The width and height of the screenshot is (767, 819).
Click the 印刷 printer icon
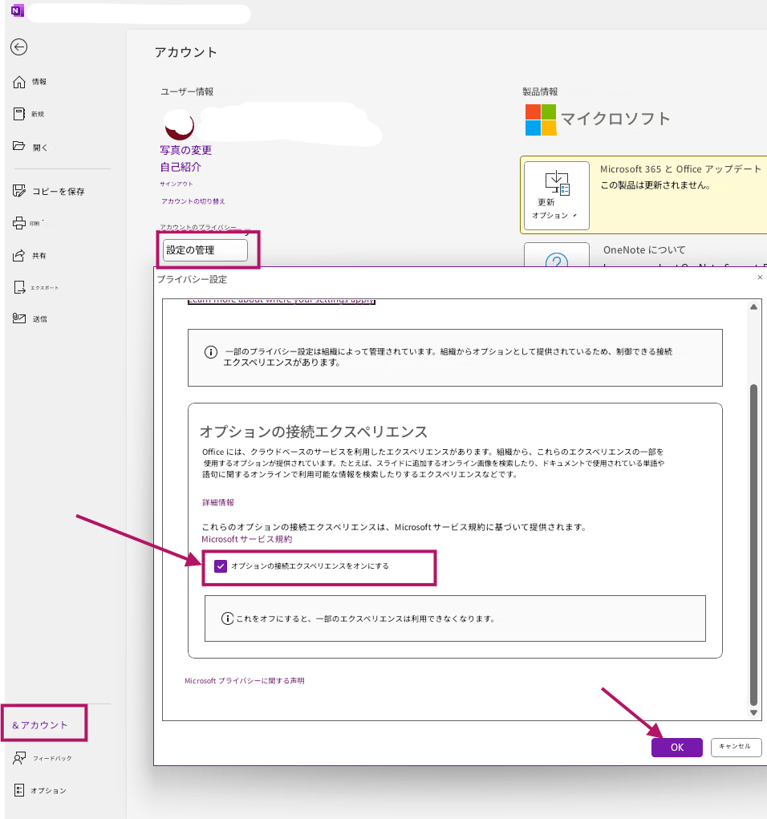[x=19, y=223]
